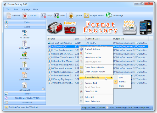Open the HomePage globe icon
Viewport: 157px width, 113px height.
[109, 15]
